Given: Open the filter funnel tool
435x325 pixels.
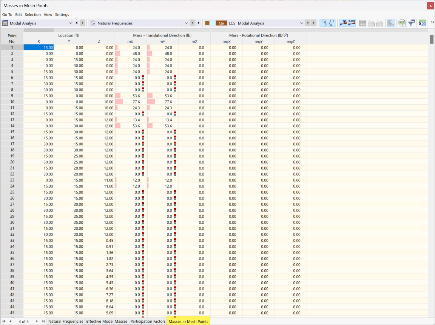Looking at the screenshot, I should [412, 23].
